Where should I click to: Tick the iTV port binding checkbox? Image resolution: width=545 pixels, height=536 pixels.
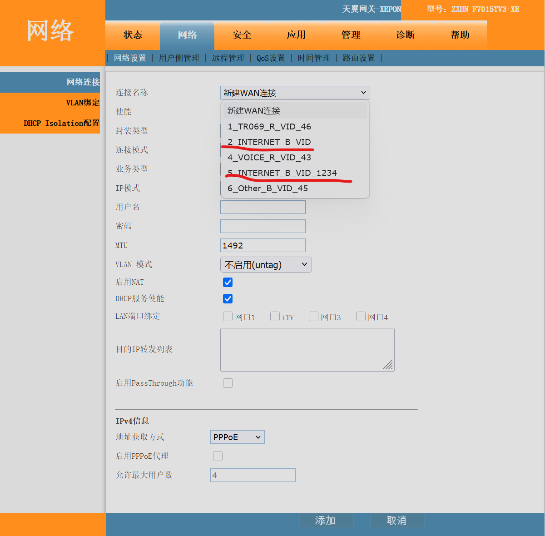coord(275,317)
